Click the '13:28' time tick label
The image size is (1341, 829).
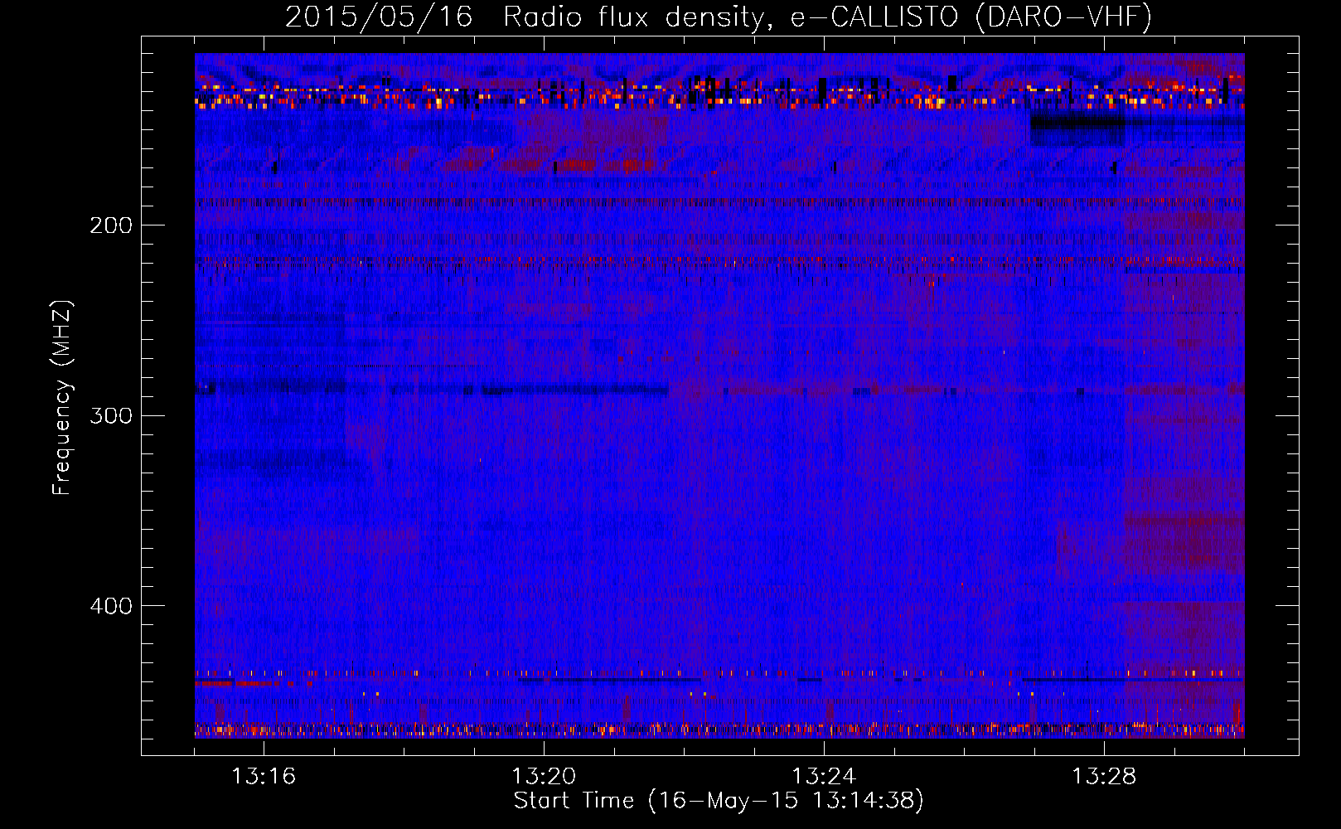coord(1104,777)
